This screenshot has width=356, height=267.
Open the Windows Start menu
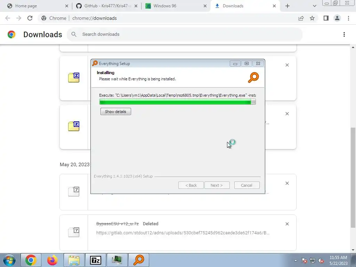tap(9, 260)
